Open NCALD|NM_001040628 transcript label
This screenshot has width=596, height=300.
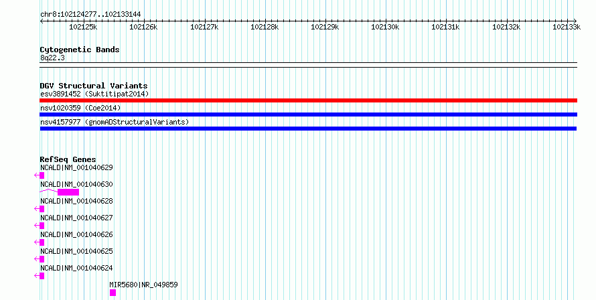(x=76, y=201)
